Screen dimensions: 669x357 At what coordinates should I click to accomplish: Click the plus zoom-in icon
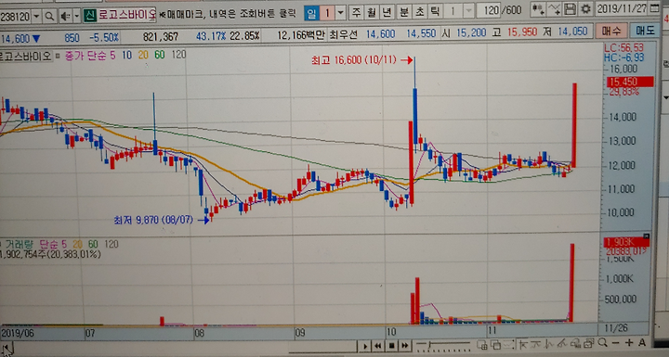629,342
